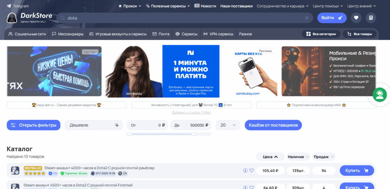Show info for 105,40 ₽ product
Viewport: 390px width, 189px height.
tap(245, 170)
